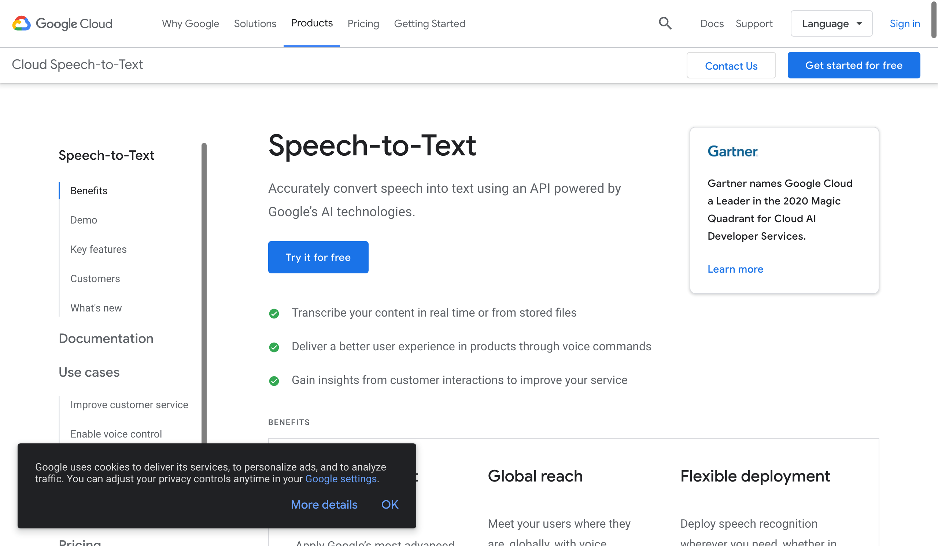This screenshot has width=938, height=546.
Task: Select Enable voice control in the sidebar
Action: point(116,434)
